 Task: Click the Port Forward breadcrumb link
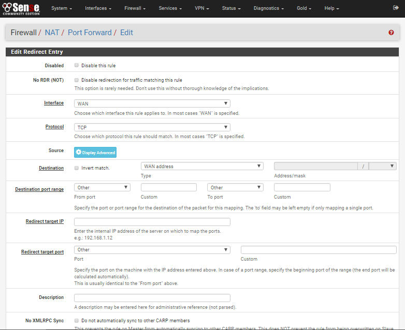(x=90, y=33)
